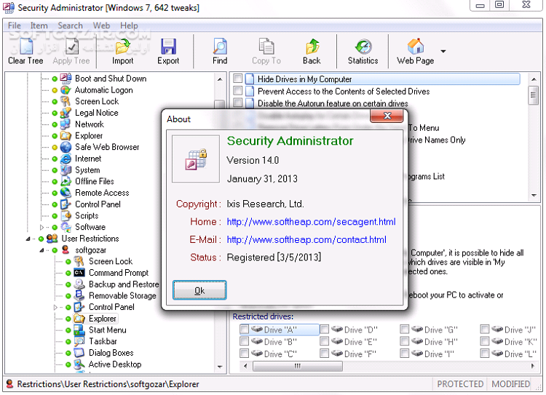
Task: Select the Backup and Restore icon
Action: point(79,284)
